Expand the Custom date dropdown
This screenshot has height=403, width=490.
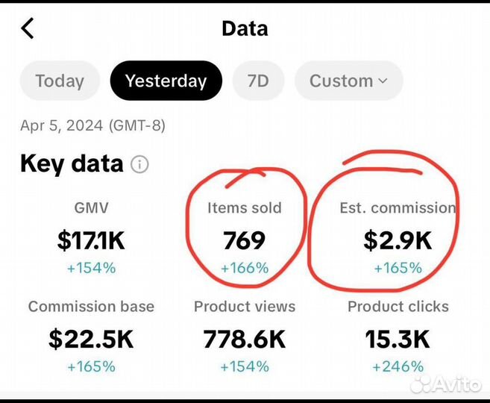point(348,81)
